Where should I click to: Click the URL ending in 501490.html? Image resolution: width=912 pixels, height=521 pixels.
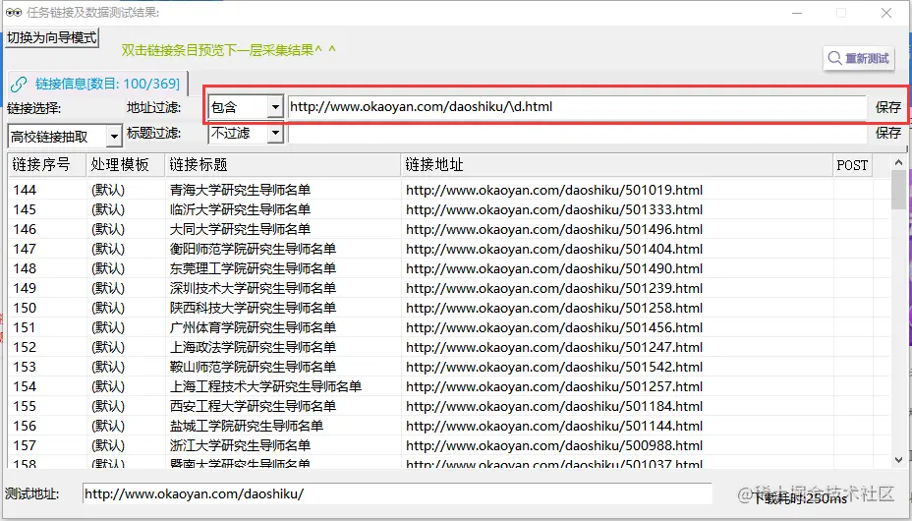[554, 268]
